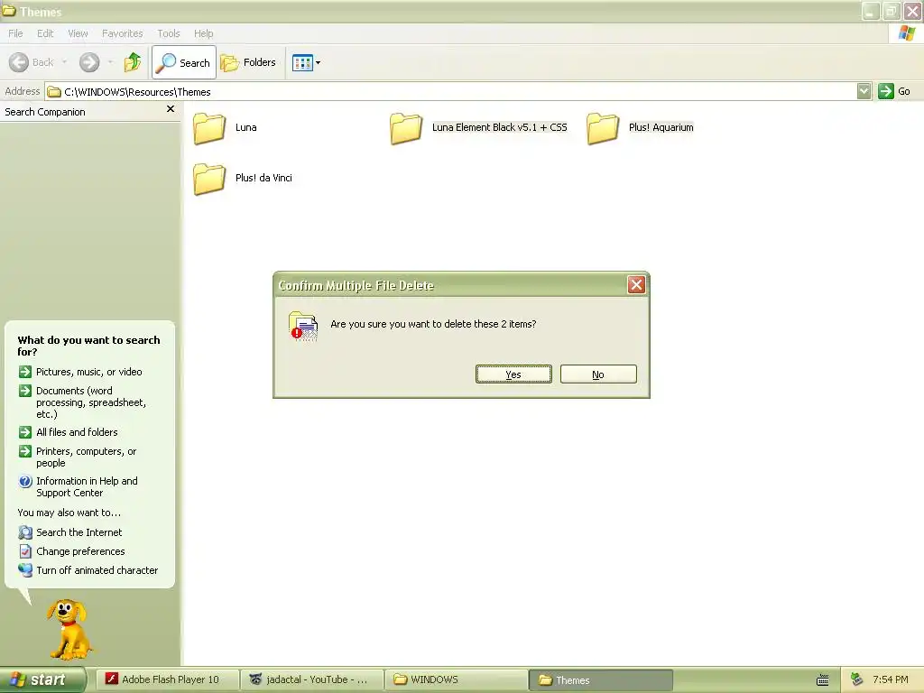Viewport: 924px width, 693px height.
Task: Click arrow icon beside Printers, computers, or people
Action: pos(24,451)
